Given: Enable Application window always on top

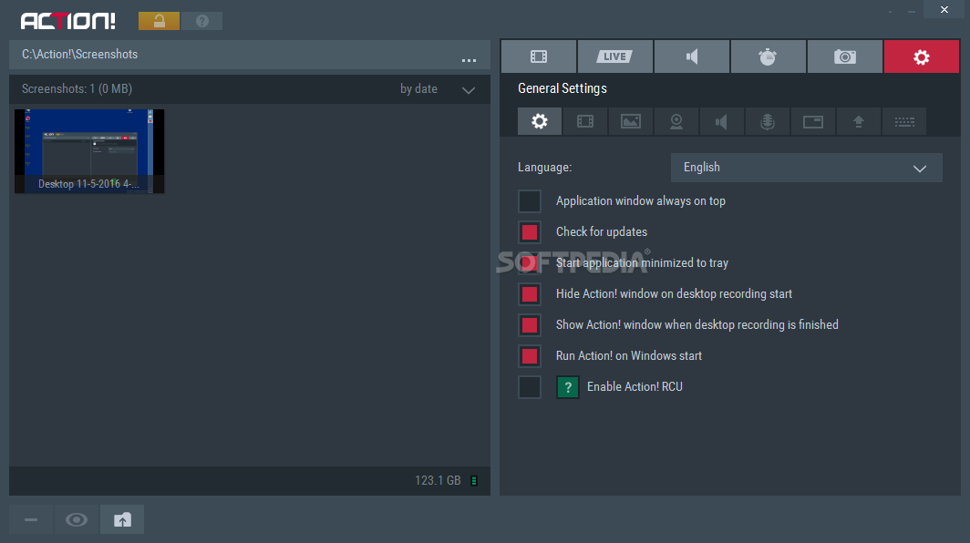Looking at the screenshot, I should [530, 201].
